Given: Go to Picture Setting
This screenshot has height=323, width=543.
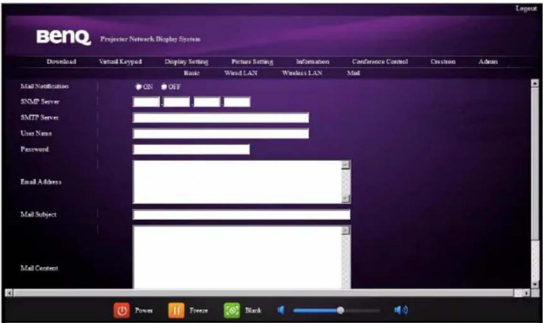Looking at the screenshot, I should click(x=252, y=61).
